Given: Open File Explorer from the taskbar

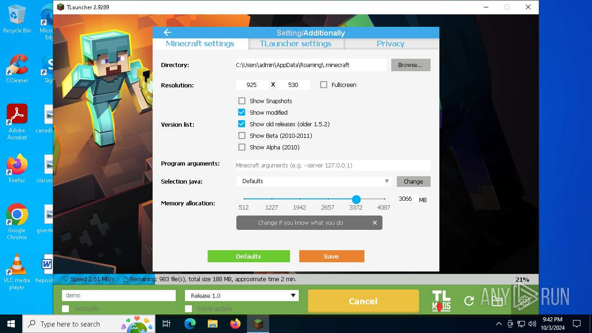Looking at the screenshot, I should [x=213, y=324].
